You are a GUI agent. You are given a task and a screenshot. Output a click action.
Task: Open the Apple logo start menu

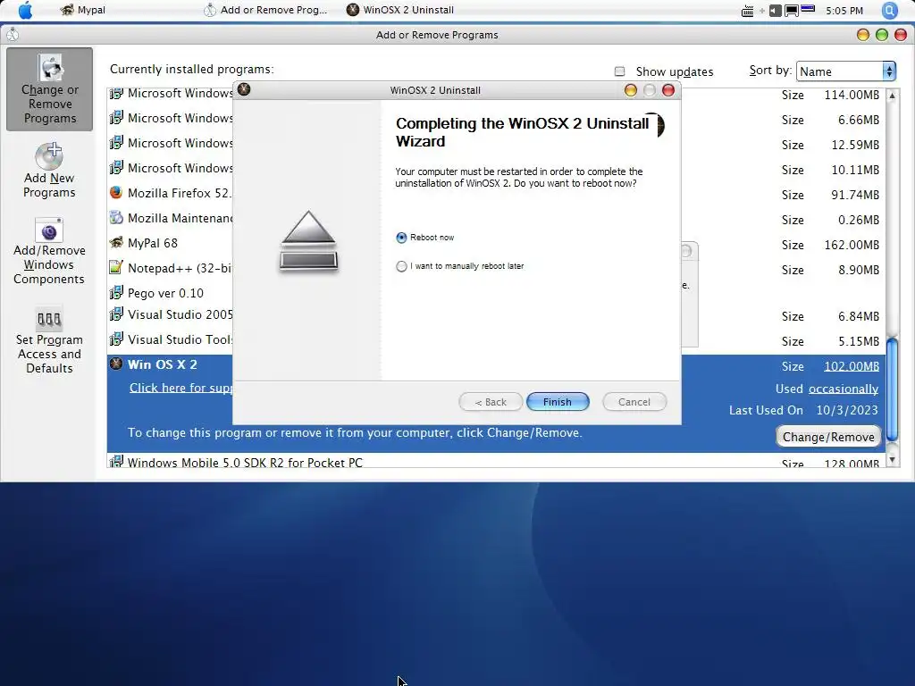pyautogui.click(x=26, y=10)
